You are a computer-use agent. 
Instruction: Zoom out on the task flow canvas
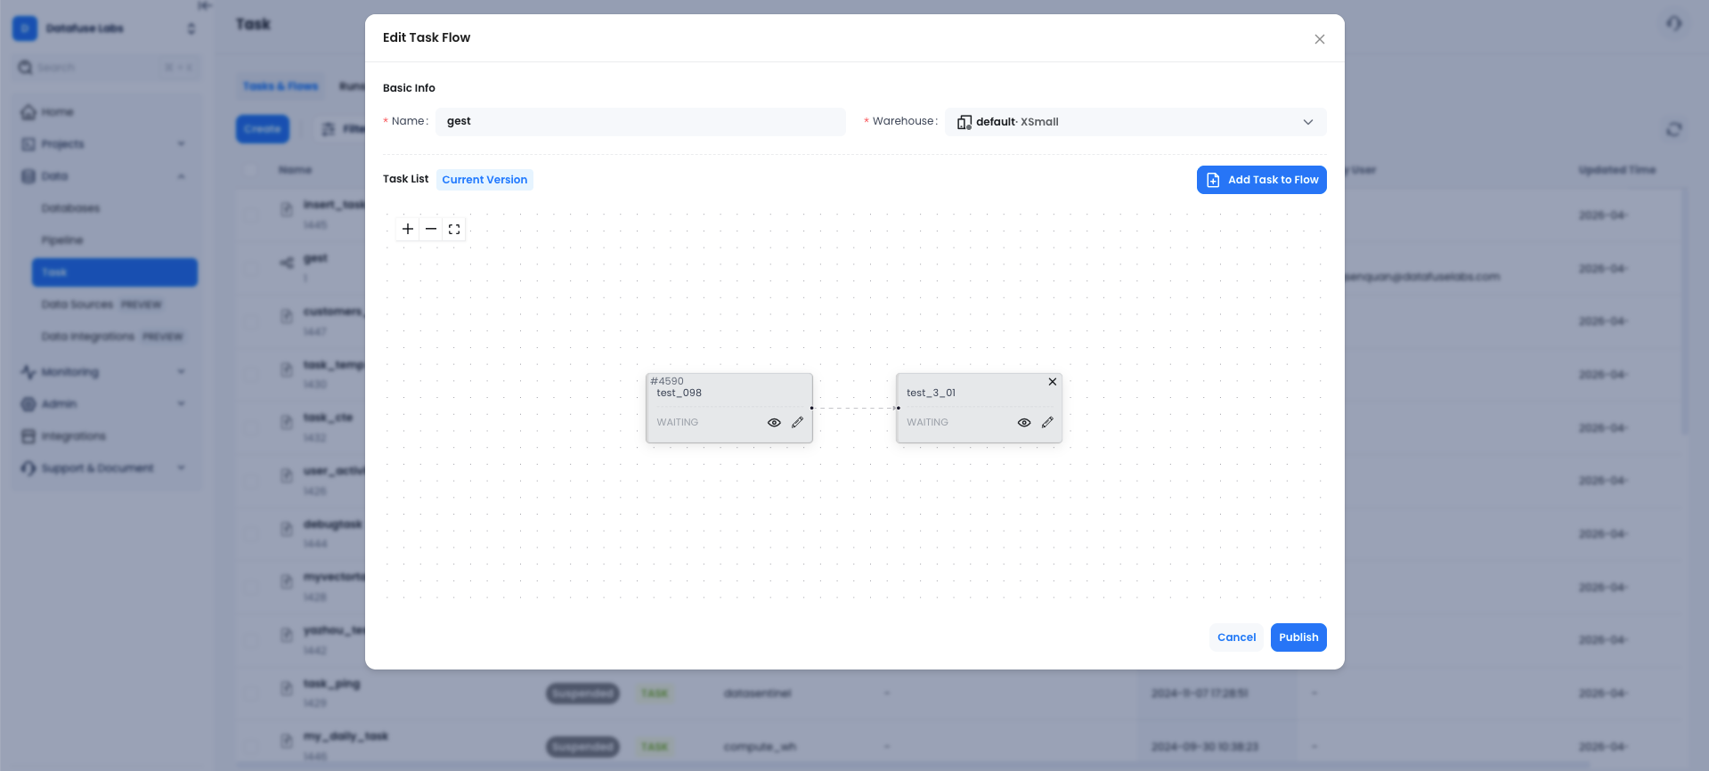point(431,229)
